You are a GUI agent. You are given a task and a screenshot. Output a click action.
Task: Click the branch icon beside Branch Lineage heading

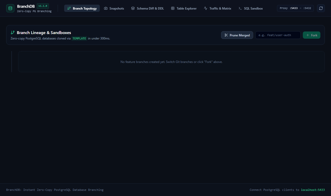point(12,32)
